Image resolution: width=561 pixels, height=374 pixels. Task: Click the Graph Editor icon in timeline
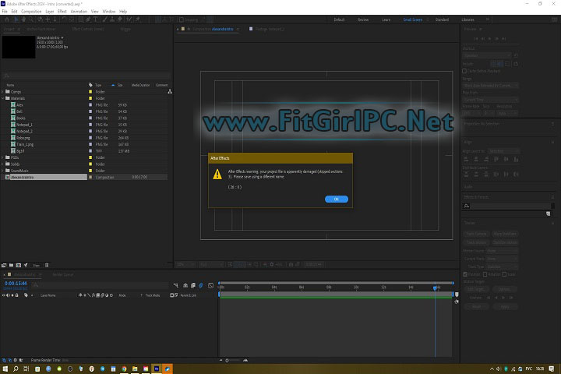pyautogui.click(x=210, y=285)
